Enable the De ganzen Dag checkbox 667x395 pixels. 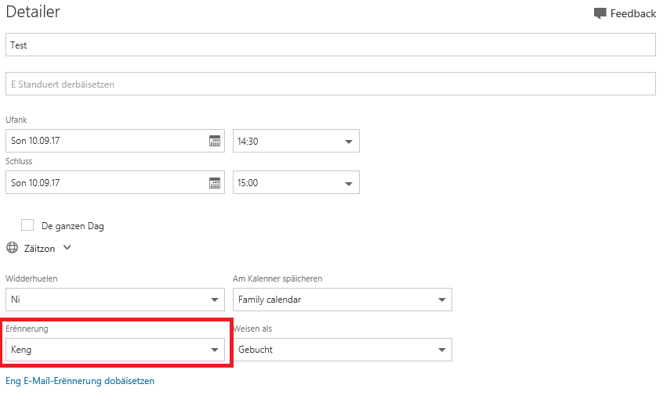(27, 225)
